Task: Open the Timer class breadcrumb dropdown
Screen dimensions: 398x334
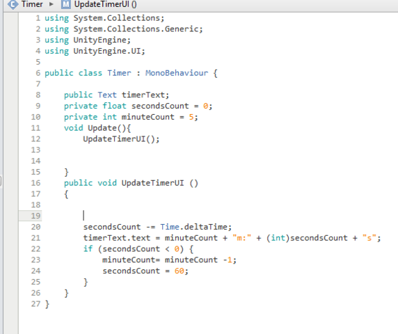Action: tap(32, 4)
